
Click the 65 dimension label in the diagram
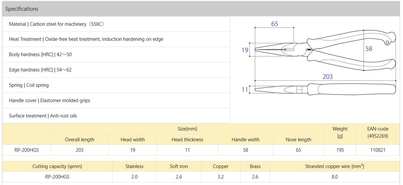coord(274,24)
